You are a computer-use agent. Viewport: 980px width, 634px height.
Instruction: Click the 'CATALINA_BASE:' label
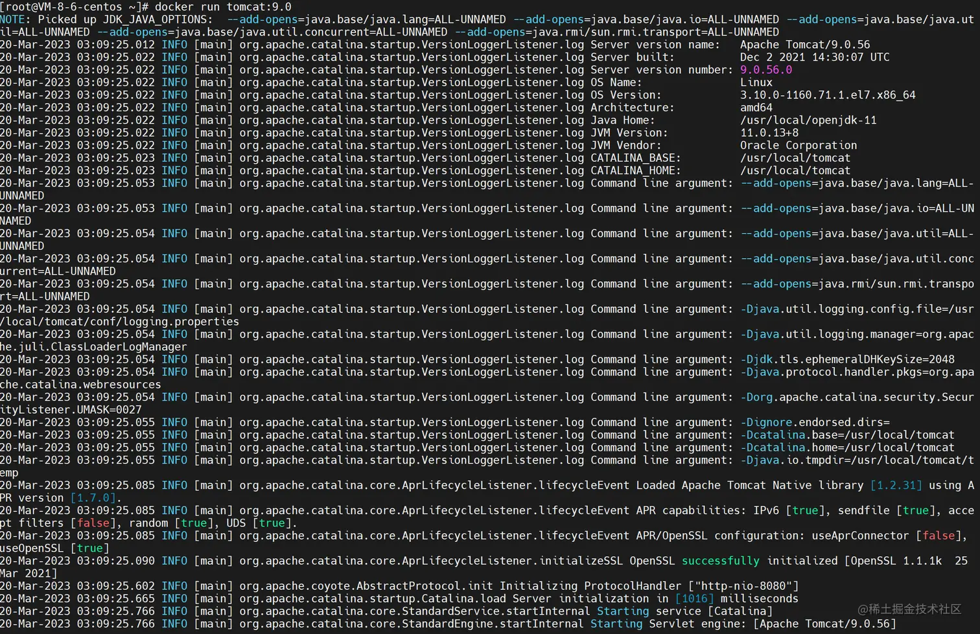(636, 158)
